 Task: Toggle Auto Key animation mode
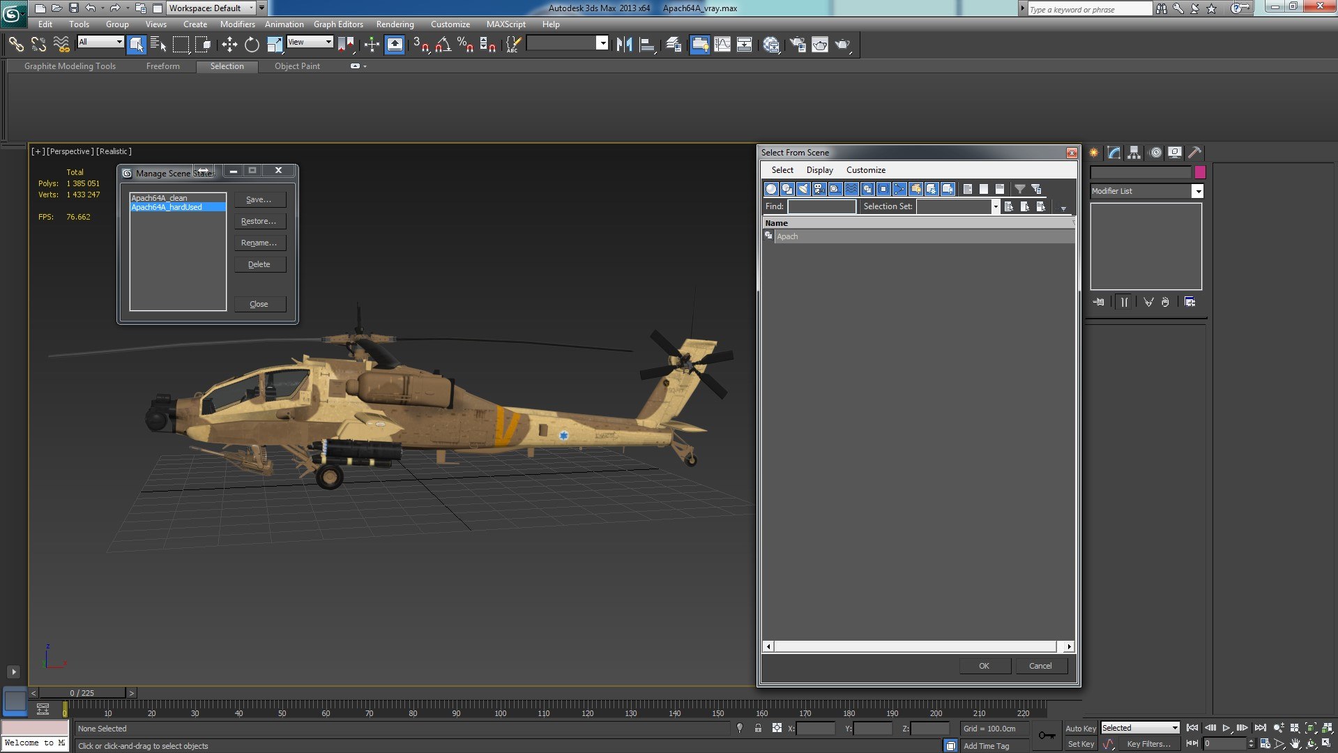1081,729
